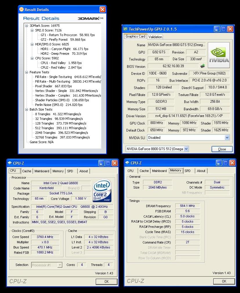Select GT1 - Return To Proxycon result
This screenshot has height=293, width=240.
point(68,35)
